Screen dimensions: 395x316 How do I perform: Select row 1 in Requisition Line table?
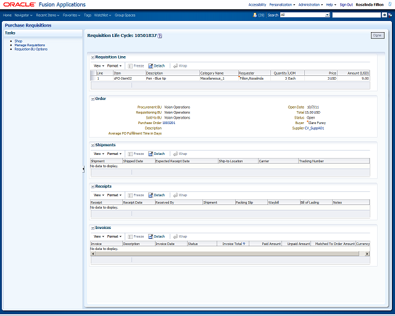pos(230,78)
